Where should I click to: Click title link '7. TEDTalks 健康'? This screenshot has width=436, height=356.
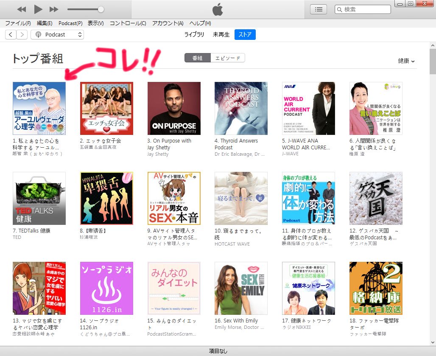coord(31,230)
